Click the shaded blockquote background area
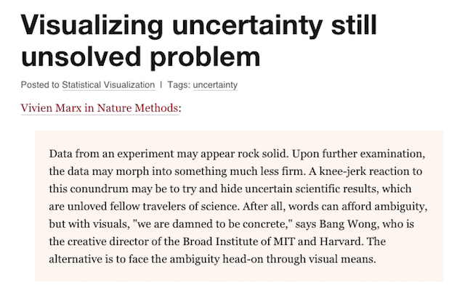Image resolution: width=465 pixels, height=293 pixels. 239,206
